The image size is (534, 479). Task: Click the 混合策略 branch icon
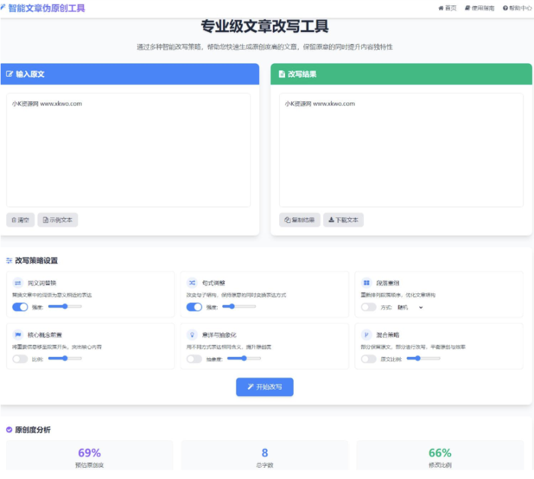click(366, 334)
